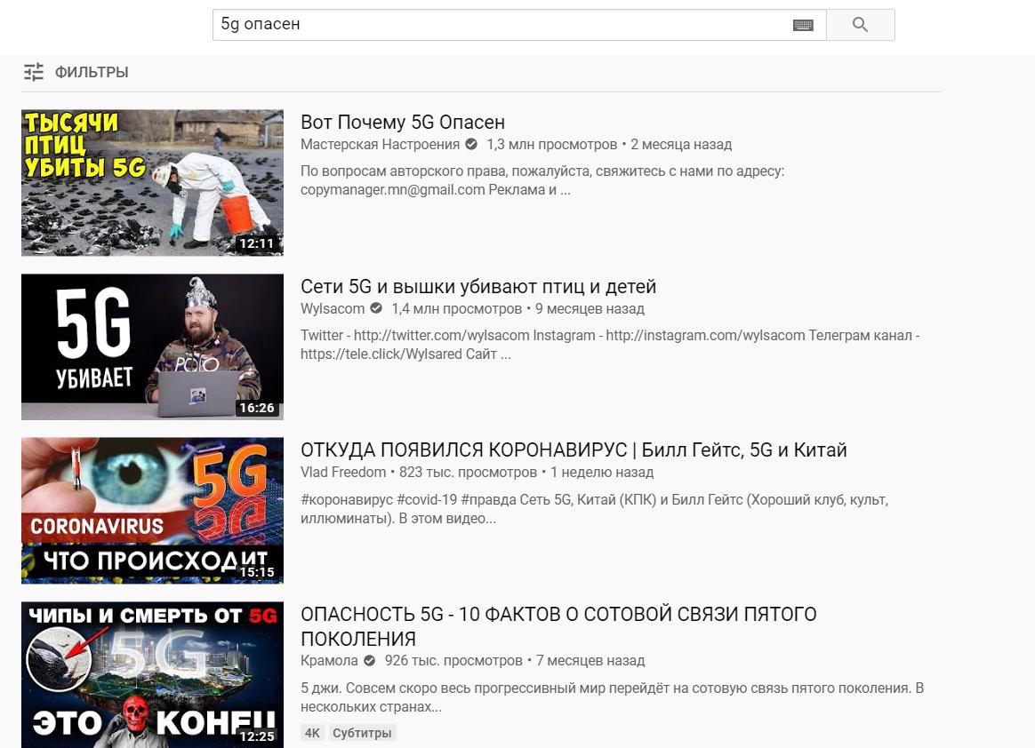This screenshot has height=748, width=1035.
Task: Open the filters slider icon
Action: click(x=34, y=72)
